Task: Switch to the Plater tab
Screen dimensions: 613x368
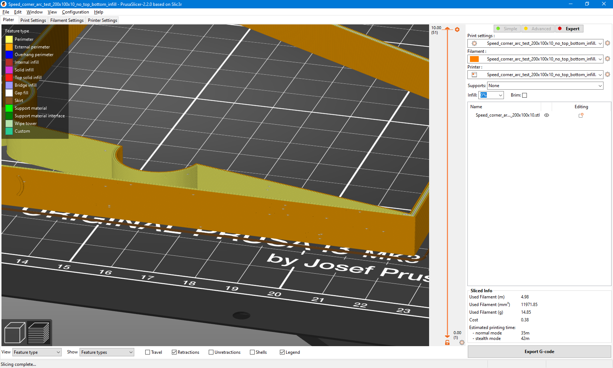Action: [8, 20]
